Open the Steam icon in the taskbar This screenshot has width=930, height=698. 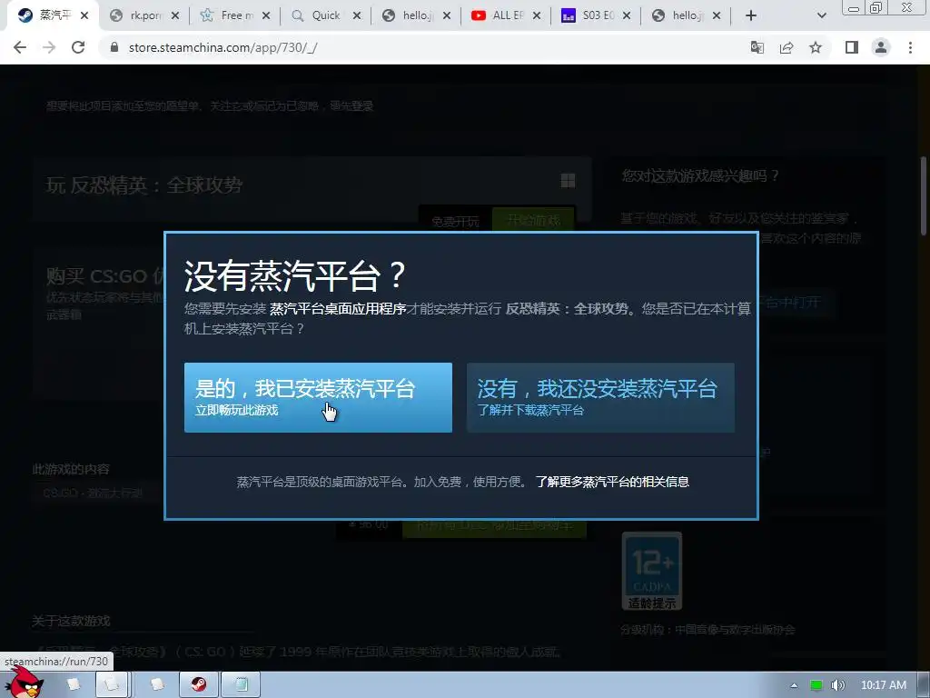tap(199, 684)
